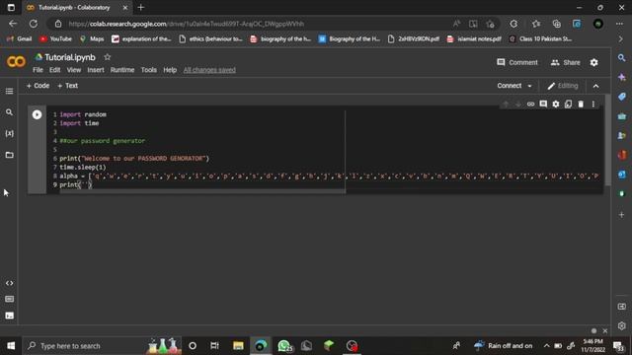Open the variables inspector panel

click(x=9, y=133)
